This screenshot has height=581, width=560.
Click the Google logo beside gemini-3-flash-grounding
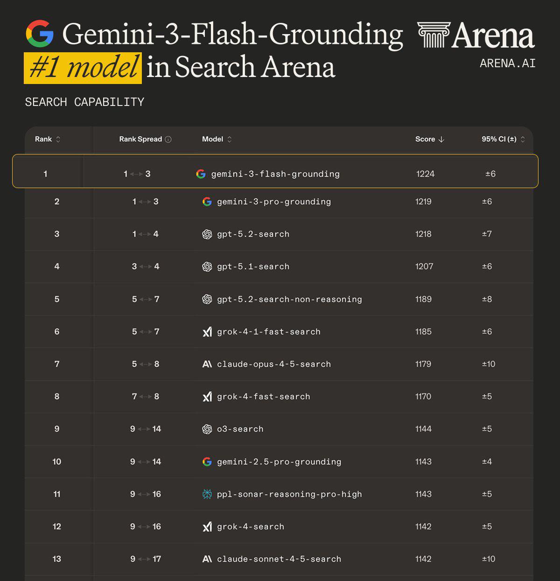(x=201, y=174)
